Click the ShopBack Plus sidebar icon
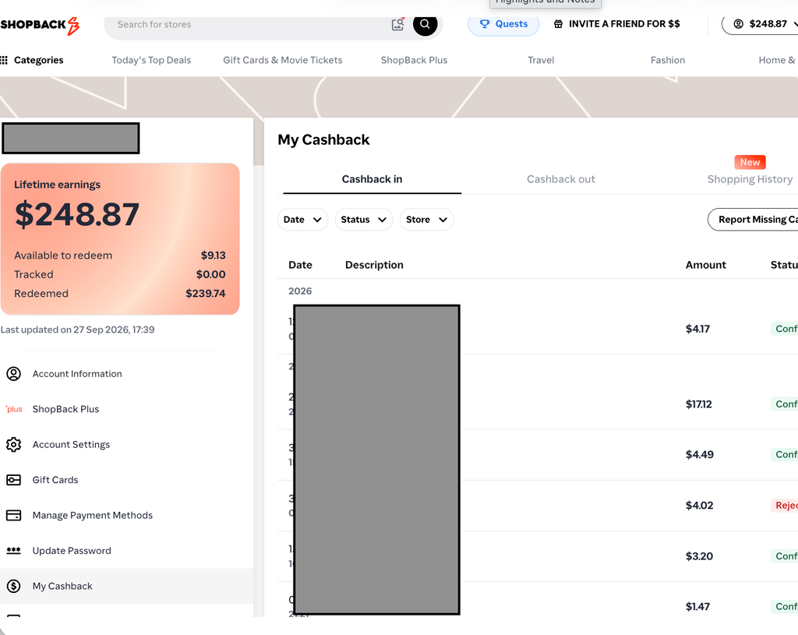This screenshot has height=635, width=798. pyautogui.click(x=14, y=409)
